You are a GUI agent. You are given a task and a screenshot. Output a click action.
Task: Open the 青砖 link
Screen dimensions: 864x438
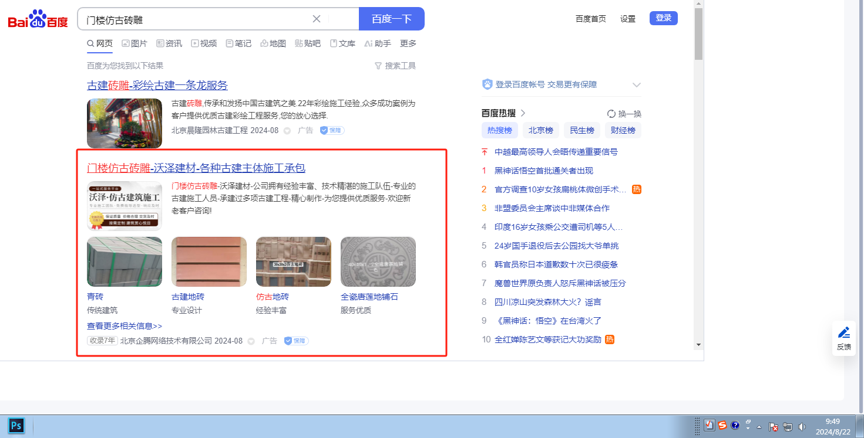[x=95, y=297]
